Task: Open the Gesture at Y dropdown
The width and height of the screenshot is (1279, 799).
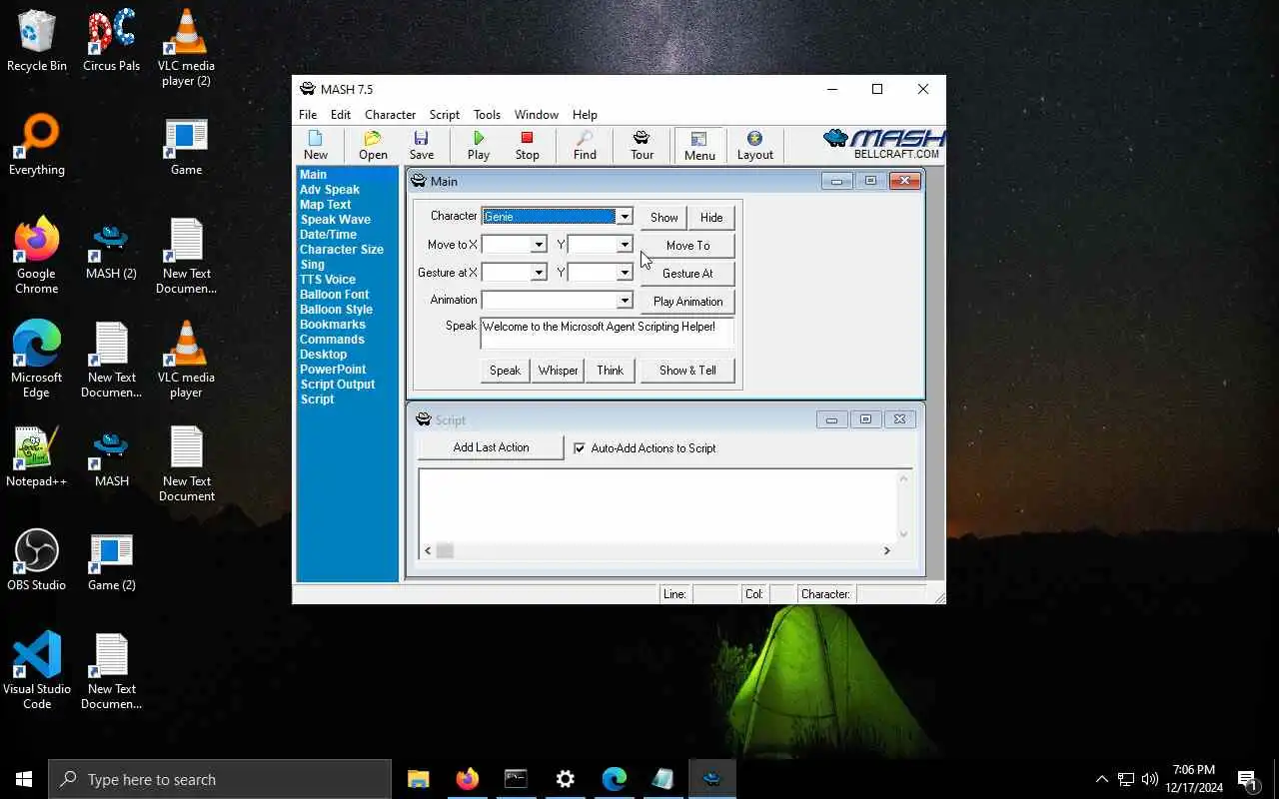Action: (x=624, y=273)
